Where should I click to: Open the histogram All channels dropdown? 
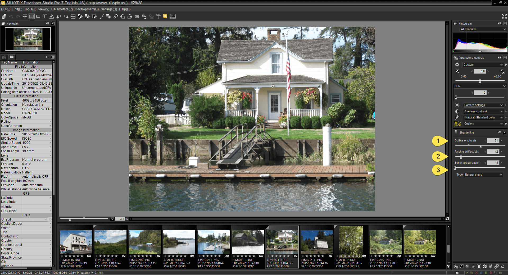(x=483, y=29)
